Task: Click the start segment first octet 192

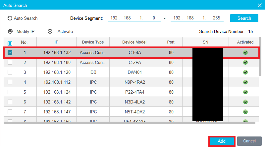Action: click(x=114, y=18)
